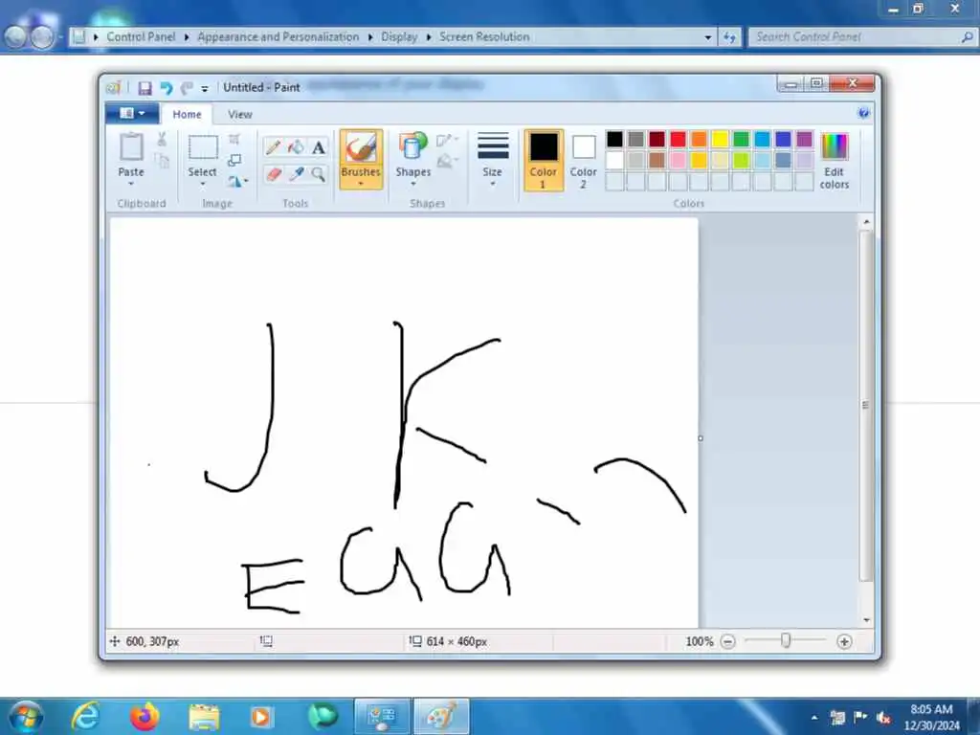Open the Size line thickness dropdown
This screenshot has width=980, height=735.
(x=493, y=160)
